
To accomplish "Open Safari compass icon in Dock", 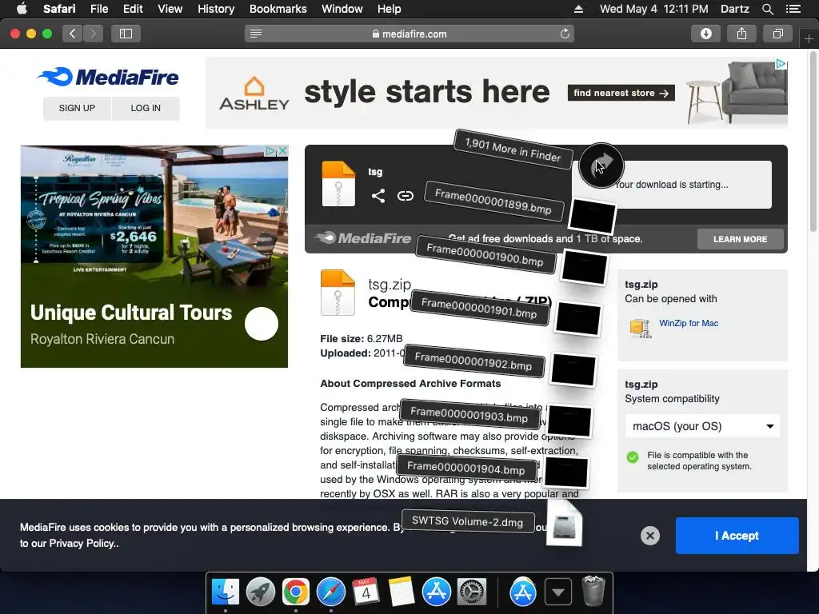I will (330, 592).
